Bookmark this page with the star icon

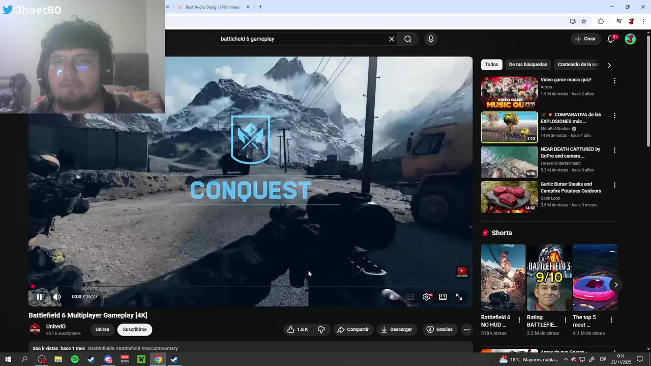pyautogui.click(x=584, y=21)
